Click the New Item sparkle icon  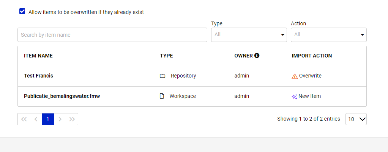(x=295, y=96)
